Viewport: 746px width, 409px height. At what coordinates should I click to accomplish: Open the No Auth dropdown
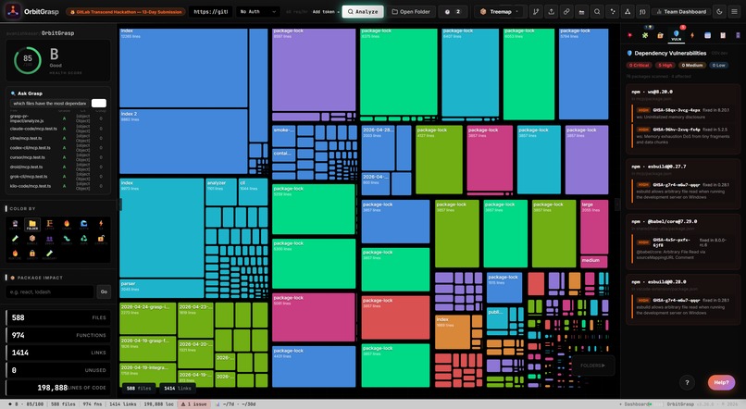coord(258,11)
